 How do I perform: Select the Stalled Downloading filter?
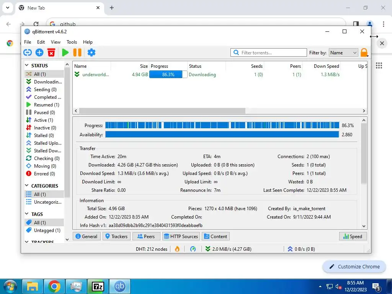pyautogui.click(x=44, y=151)
